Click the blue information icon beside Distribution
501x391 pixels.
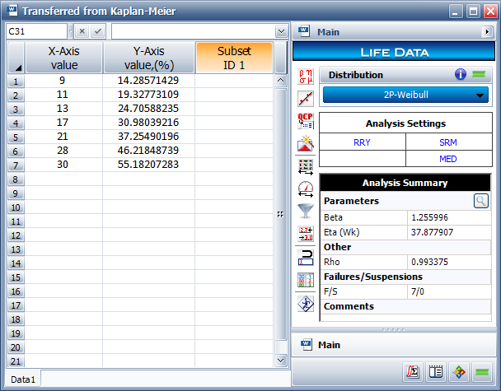click(461, 75)
